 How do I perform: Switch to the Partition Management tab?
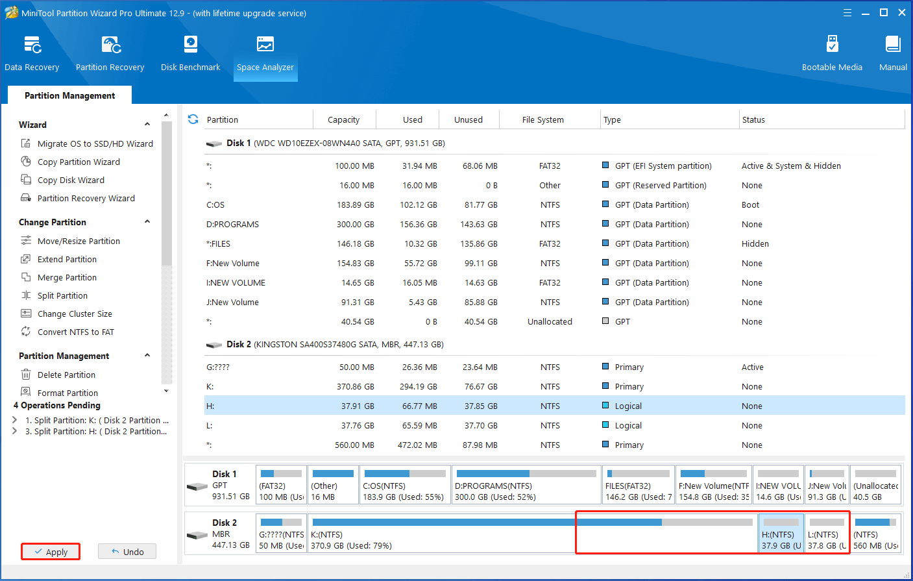click(69, 95)
